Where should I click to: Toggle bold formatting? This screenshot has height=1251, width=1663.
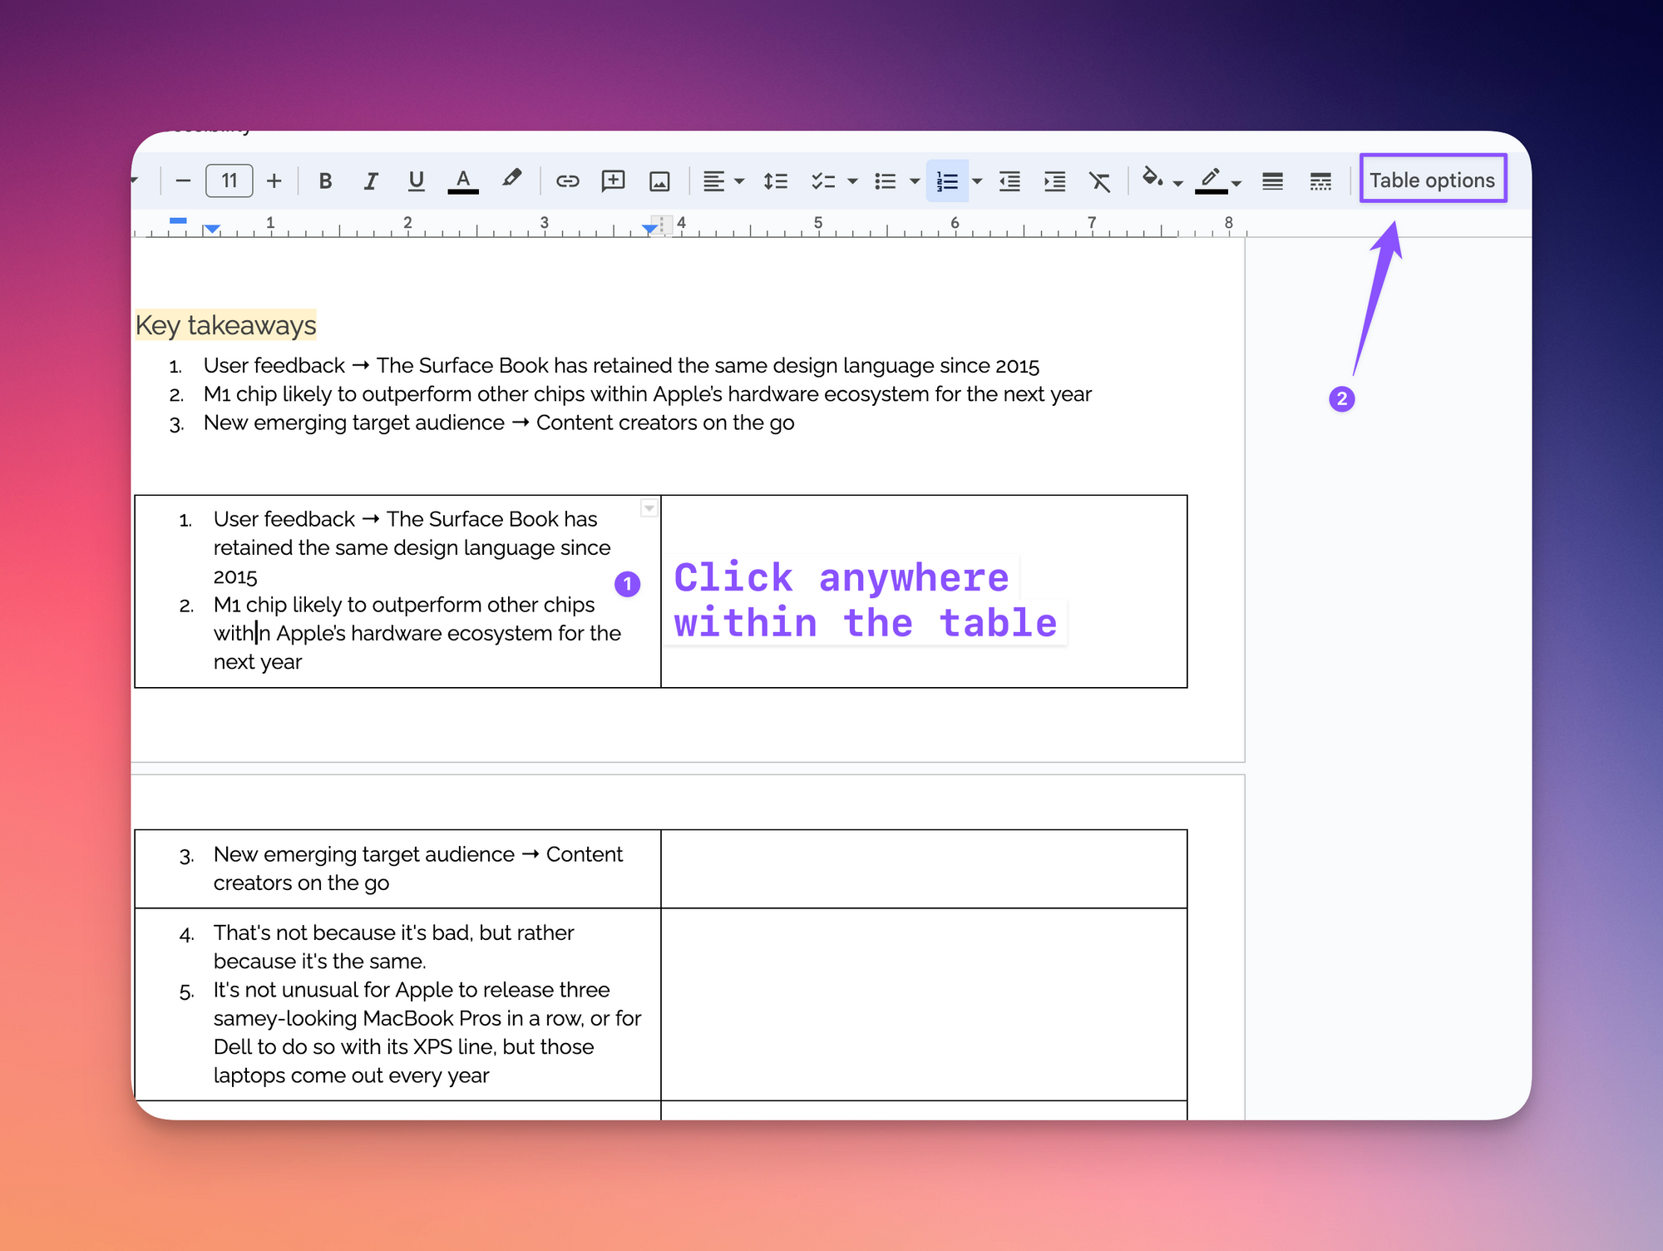click(325, 180)
